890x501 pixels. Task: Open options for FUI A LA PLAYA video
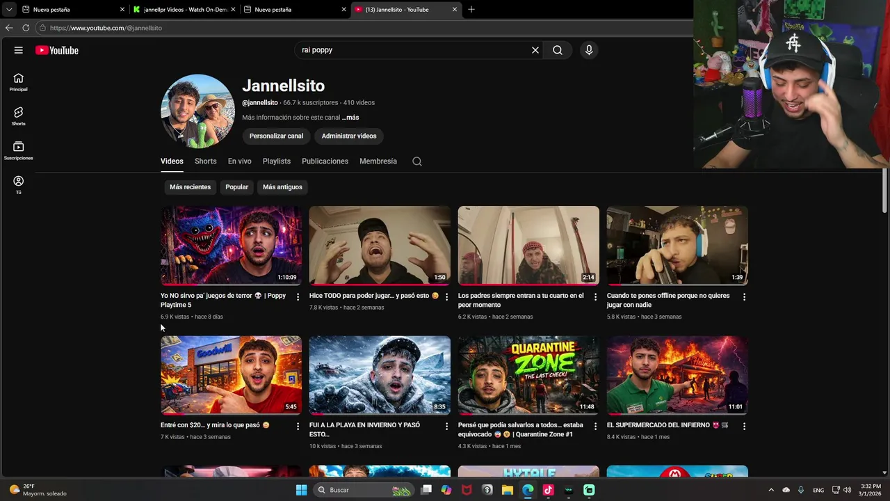pos(446,427)
